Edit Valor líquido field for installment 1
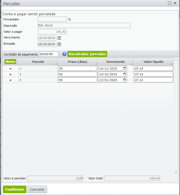Screen dimensions: 180x195 (154, 68)
